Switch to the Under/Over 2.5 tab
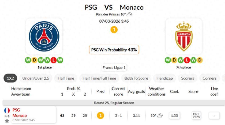 pyautogui.click(x=36, y=78)
